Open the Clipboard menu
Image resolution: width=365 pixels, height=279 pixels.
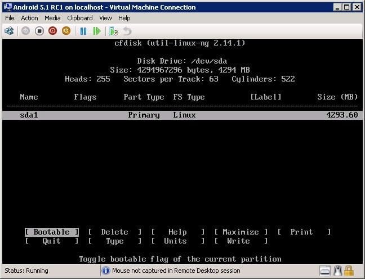click(x=80, y=18)
